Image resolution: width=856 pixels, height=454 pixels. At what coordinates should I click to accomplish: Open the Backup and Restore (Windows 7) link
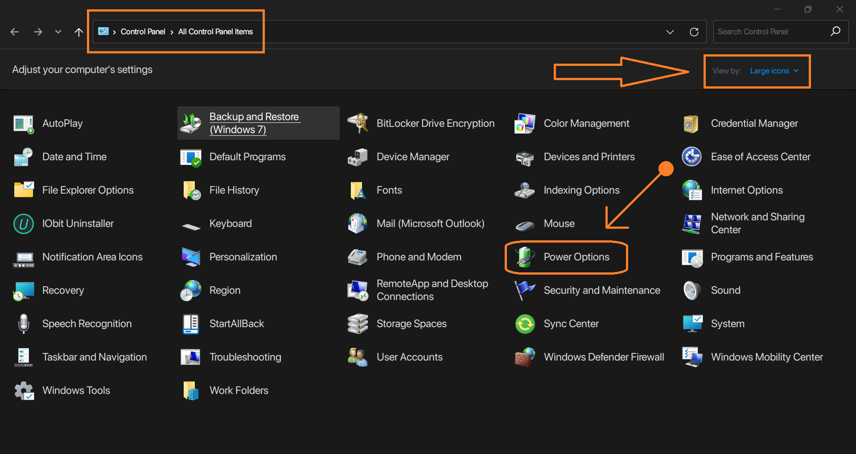[254, 123]
